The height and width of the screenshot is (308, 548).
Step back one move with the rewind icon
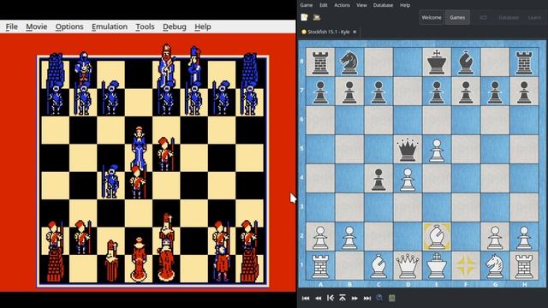pyautogui.click(x=318, y=299)
